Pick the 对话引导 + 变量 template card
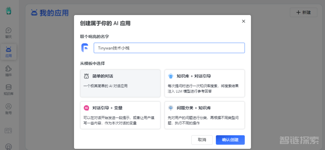The height and width of the screenshot is (150, 325). [120, 115]
